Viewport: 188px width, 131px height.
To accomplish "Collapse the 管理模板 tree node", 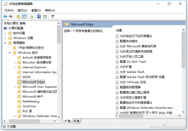I will click(x=5, y=43).
